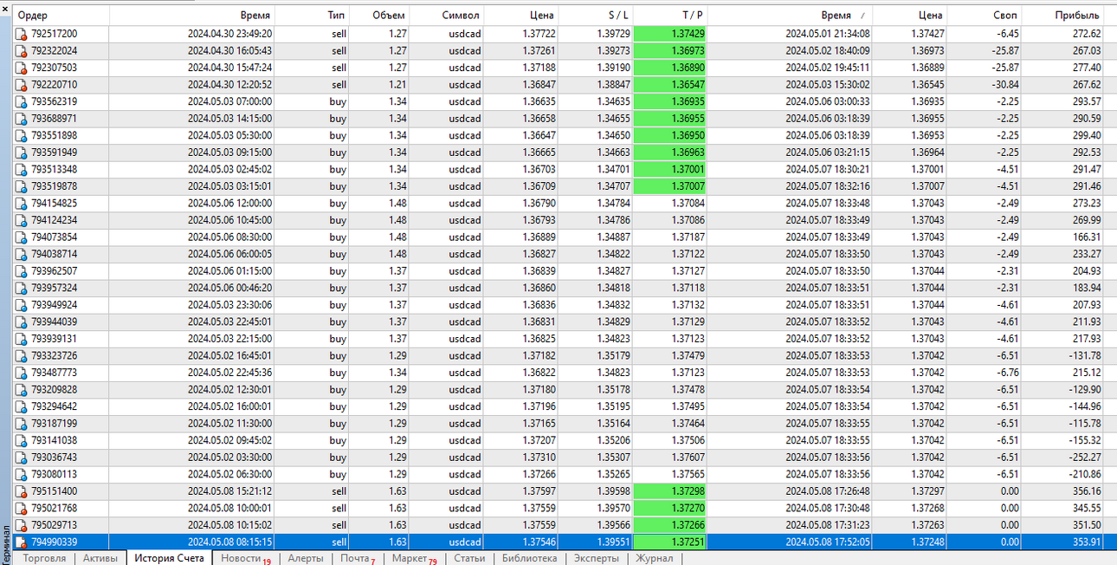The image size is (1117, 565).
Task: Click the order icon for 794073854
Action: click(x=21, y=237)
